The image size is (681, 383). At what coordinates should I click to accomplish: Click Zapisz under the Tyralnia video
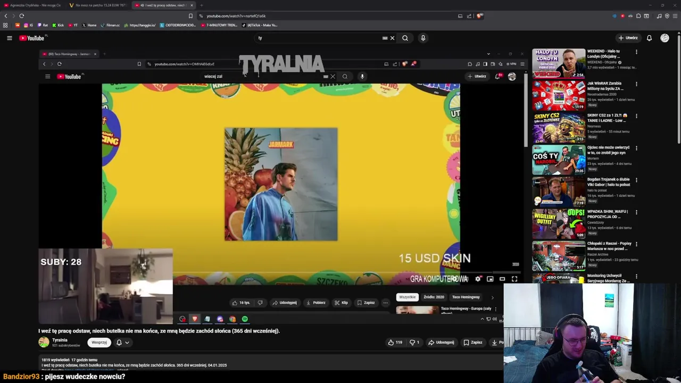click(473, 343)
